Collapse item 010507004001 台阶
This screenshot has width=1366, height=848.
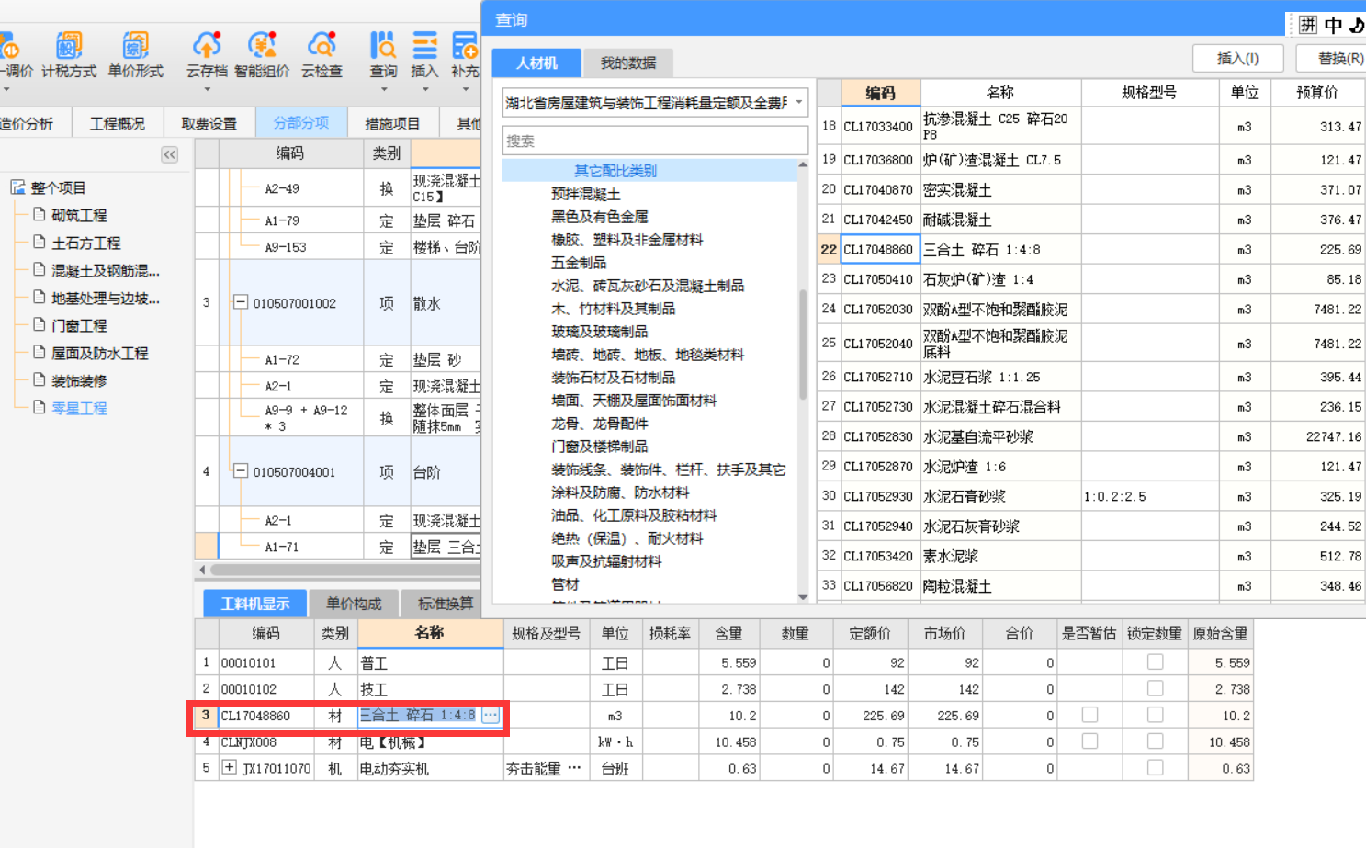point(241,471)
